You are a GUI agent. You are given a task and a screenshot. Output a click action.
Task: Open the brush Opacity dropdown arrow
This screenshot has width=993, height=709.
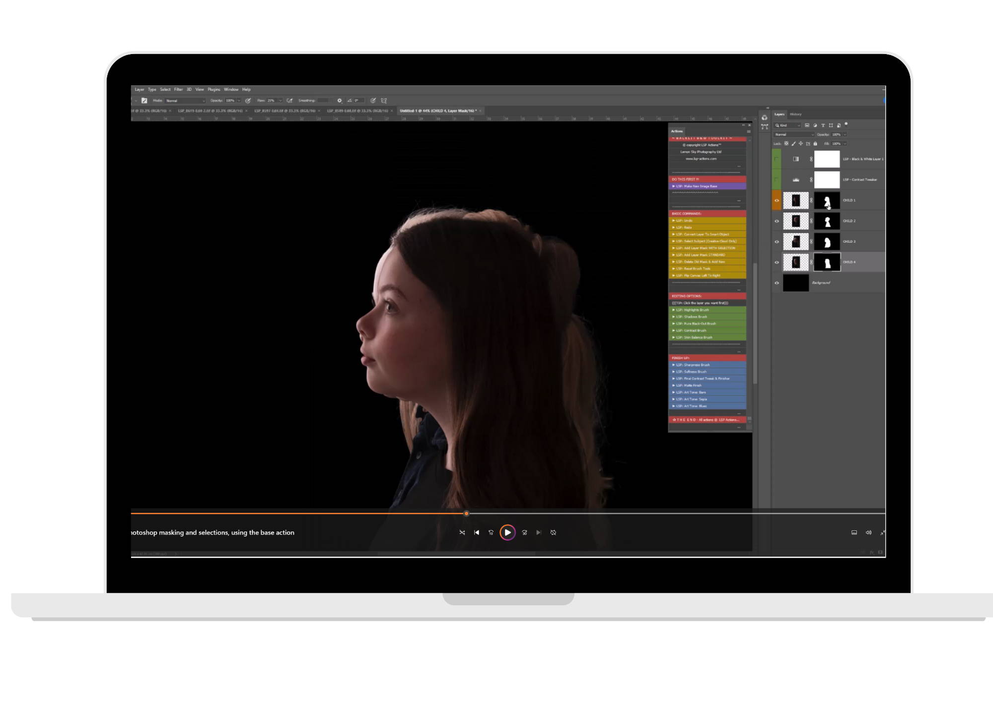tap(238, 101)
